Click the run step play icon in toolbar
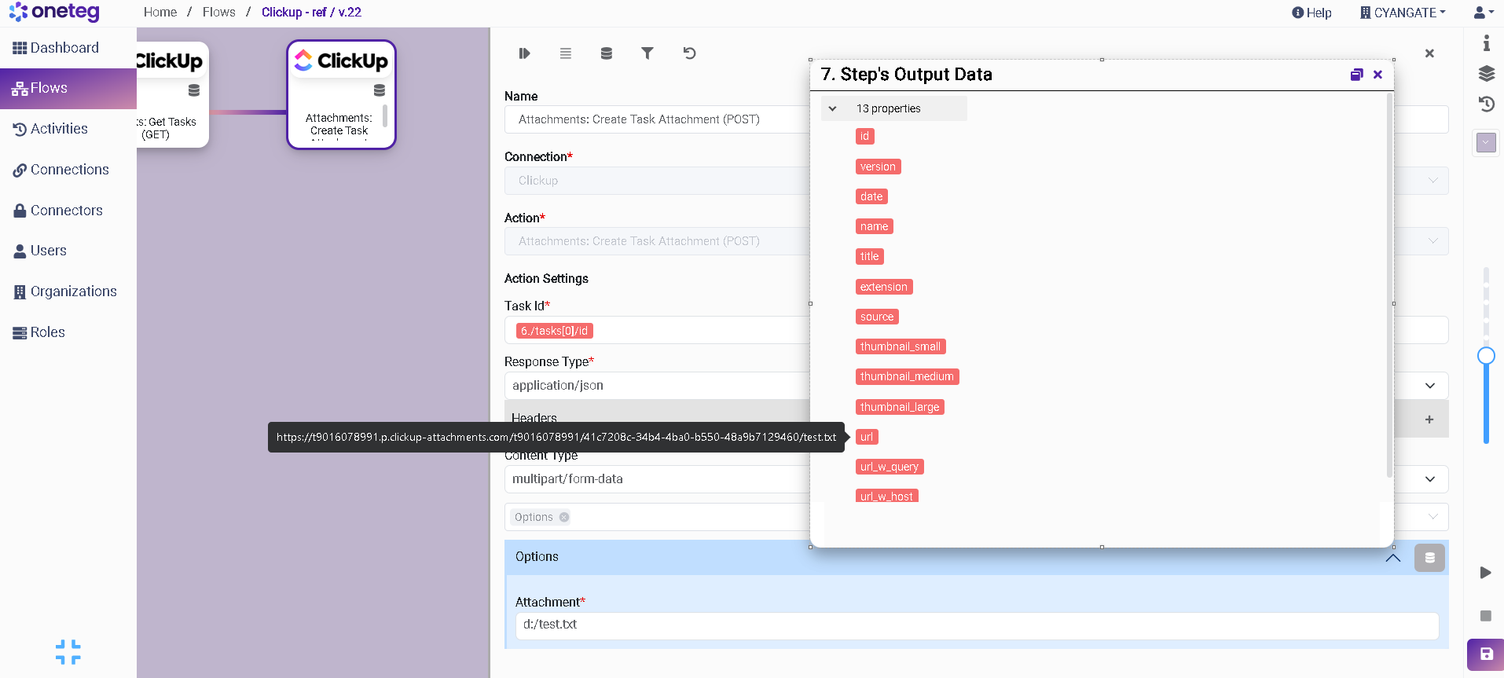Screen dimensions: 1504x678 click(524, 53)
